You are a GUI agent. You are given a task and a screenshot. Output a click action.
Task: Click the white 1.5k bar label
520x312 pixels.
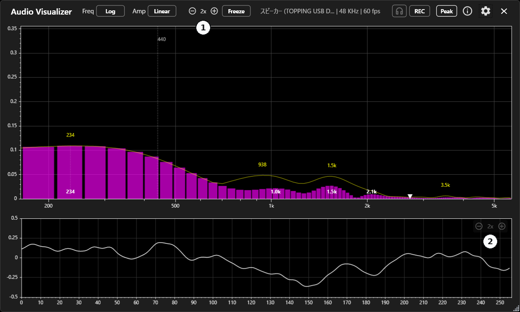point(332,192)
